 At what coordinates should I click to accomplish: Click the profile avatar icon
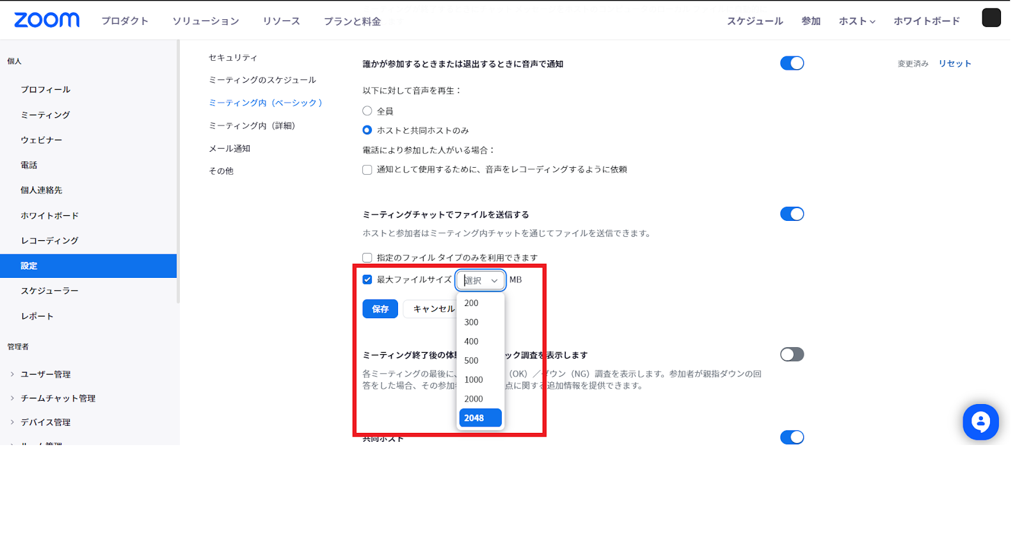991,18
